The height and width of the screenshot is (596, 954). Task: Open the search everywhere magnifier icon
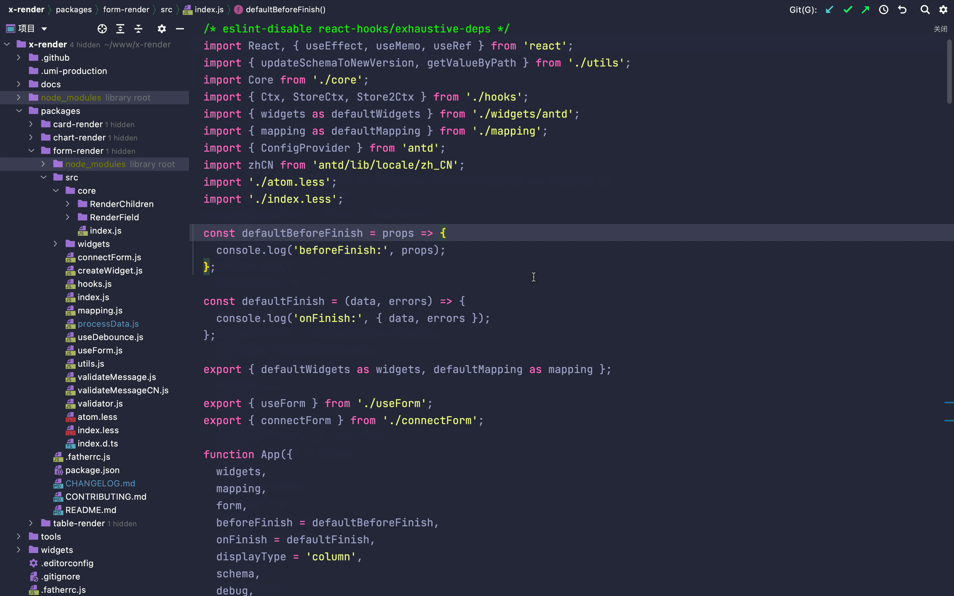pyautogui.click(x=925, y=10)
